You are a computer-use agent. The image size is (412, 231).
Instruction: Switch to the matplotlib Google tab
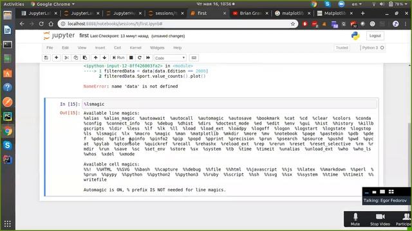[293, 13]
